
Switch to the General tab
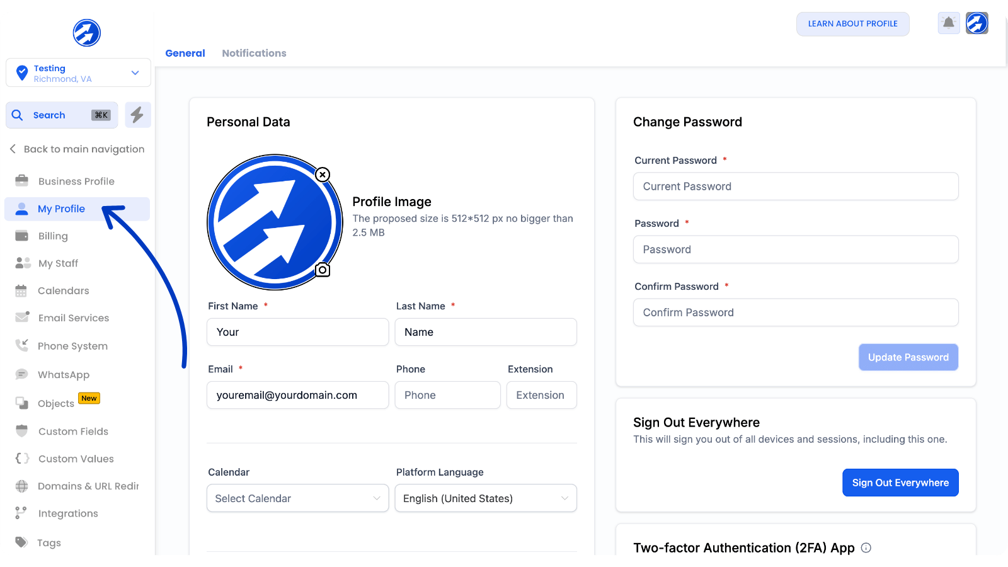click(185, 54)
